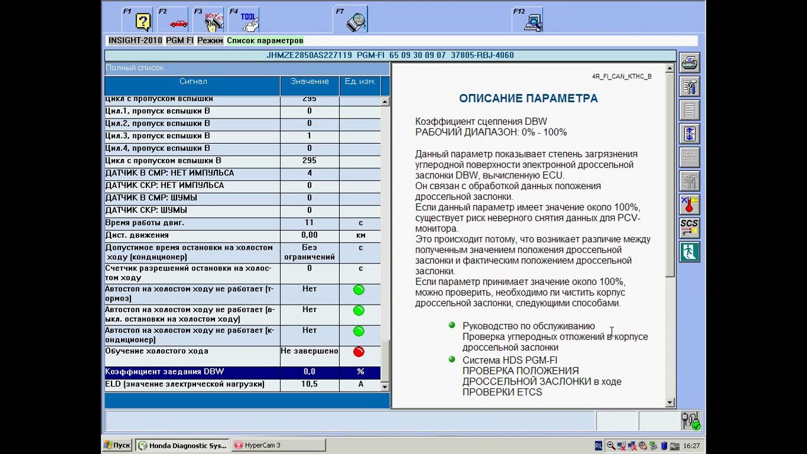Open the F3 PGM/AT system selection icon
807x454 pixels.
(214, 22)
